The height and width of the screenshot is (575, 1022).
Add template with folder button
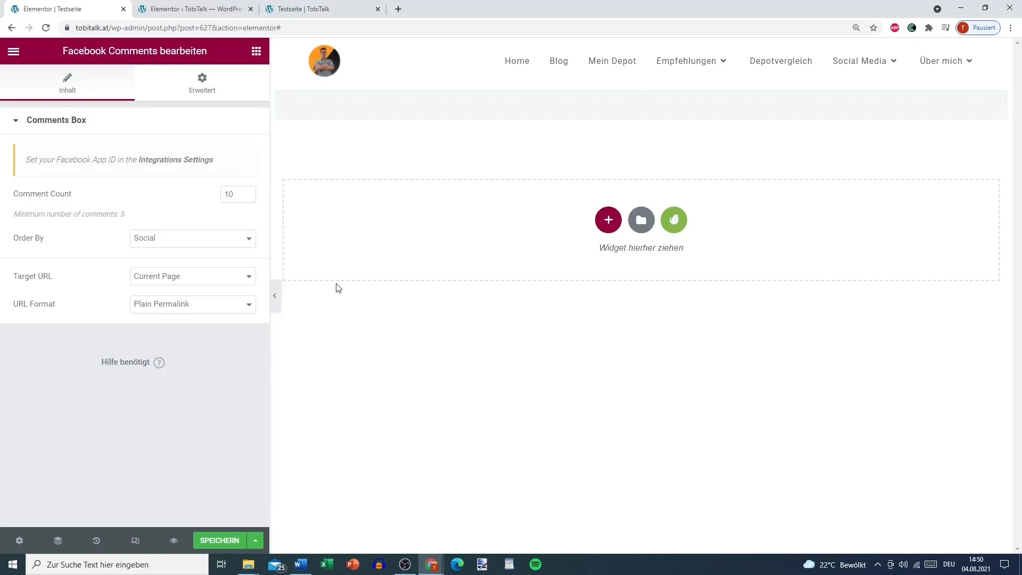click(x=641, y=220)
